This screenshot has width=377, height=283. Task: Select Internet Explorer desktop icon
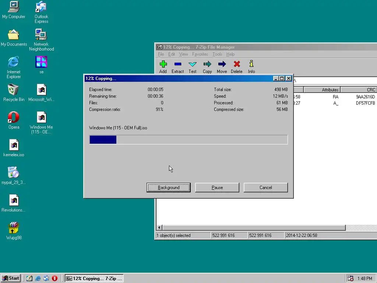point(14,68)
